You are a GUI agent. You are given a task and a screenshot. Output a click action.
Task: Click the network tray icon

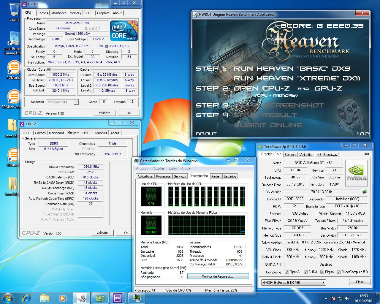(x=340, y=298)
